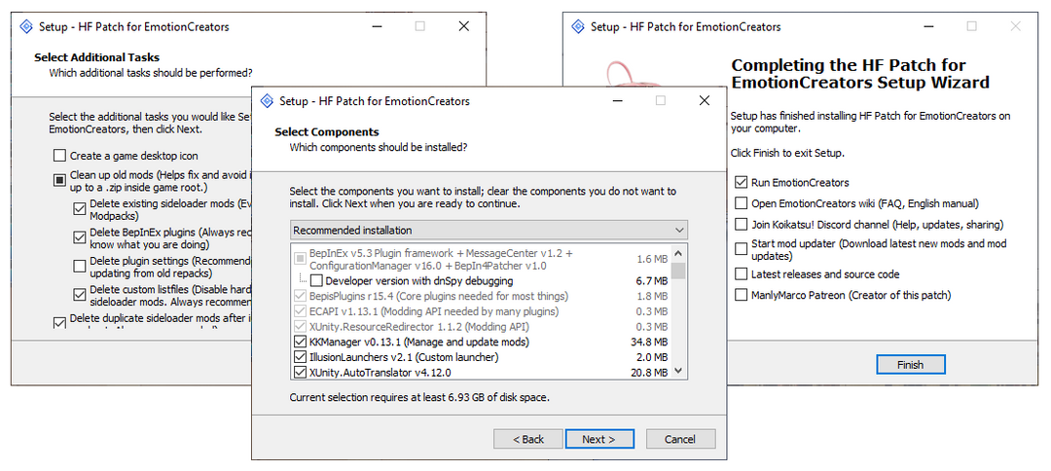This screenshot has width=1051, height=471.
Task: Minimize the Select Components setup window
Action: click(x=617, y=101)
